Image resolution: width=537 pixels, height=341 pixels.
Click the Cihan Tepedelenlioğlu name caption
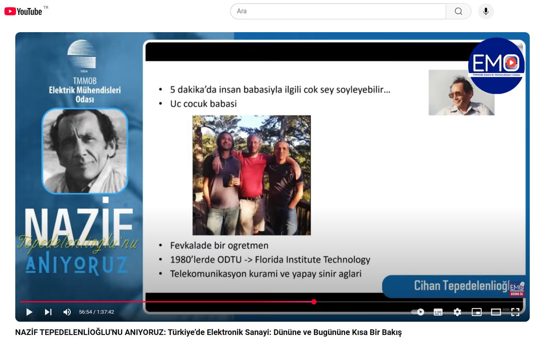tap(462, 286)
